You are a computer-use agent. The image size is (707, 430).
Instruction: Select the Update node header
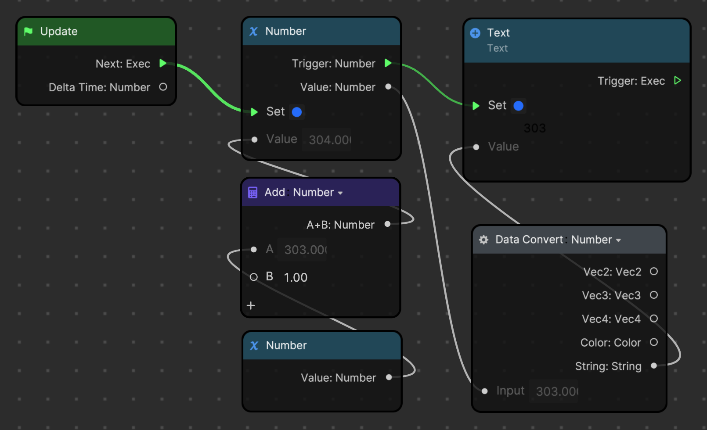[96, 32]
